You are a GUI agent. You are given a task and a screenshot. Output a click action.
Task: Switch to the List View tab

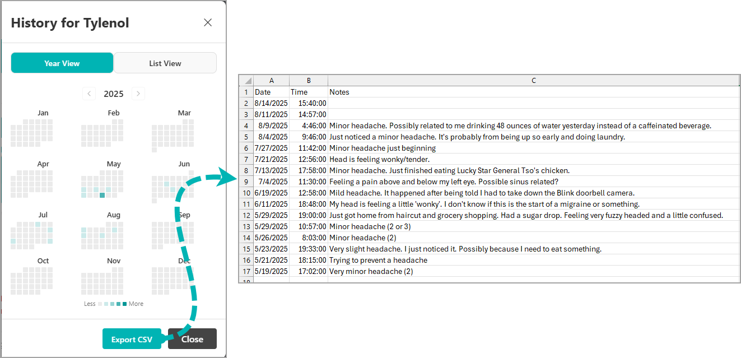point(165,63)
